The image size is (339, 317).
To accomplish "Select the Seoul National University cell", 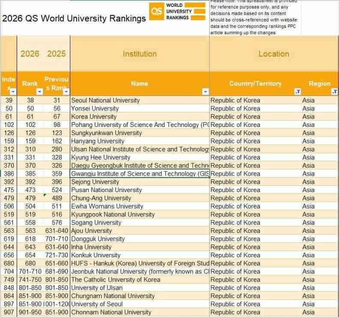I will pyautogui.click(x=105, y=100).
